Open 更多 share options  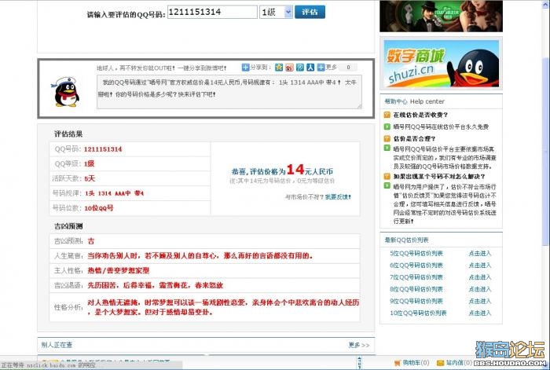point(327,67)
